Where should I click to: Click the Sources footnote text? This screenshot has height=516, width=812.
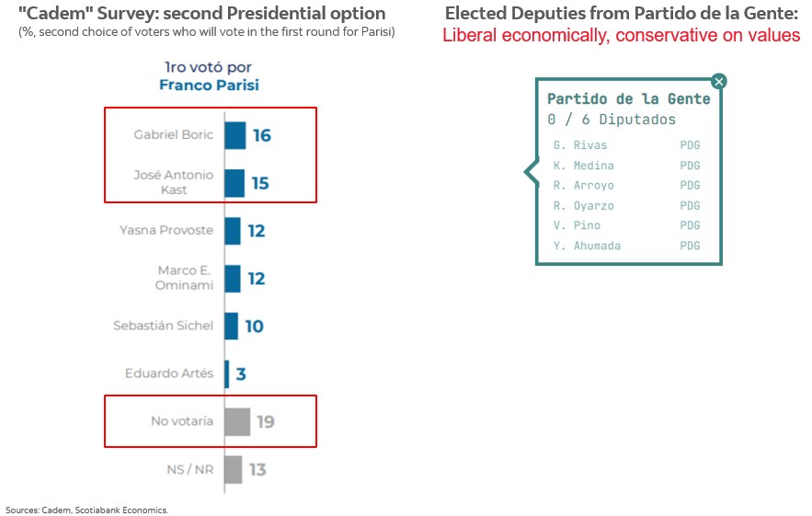(x=87, y=510)
